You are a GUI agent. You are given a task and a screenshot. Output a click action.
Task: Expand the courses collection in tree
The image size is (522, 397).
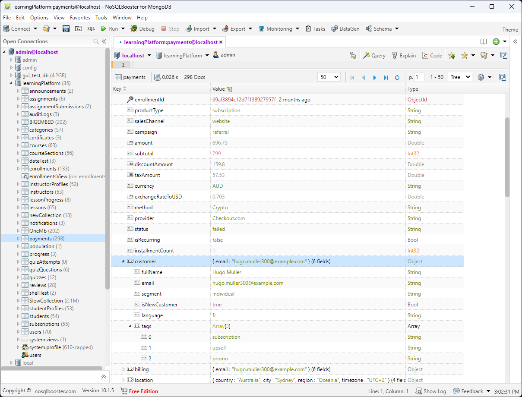pyautogui.click(x=18, y=145)
